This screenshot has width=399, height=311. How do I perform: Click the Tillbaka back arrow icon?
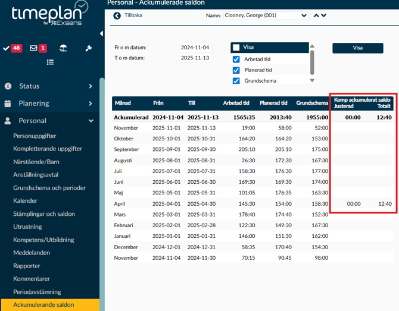pyautogui.click(x=117, y=16)
